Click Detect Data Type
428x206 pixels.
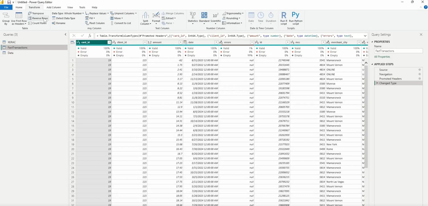click(x=63, y=18)
